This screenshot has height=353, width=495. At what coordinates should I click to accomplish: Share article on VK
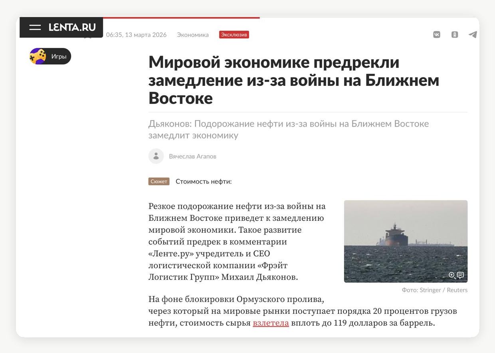pos(437,35)
